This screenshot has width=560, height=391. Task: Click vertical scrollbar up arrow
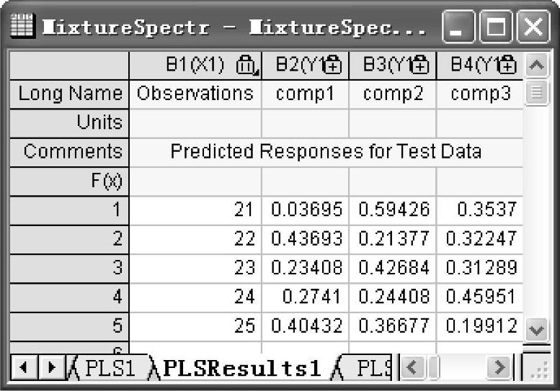[535, 66]
